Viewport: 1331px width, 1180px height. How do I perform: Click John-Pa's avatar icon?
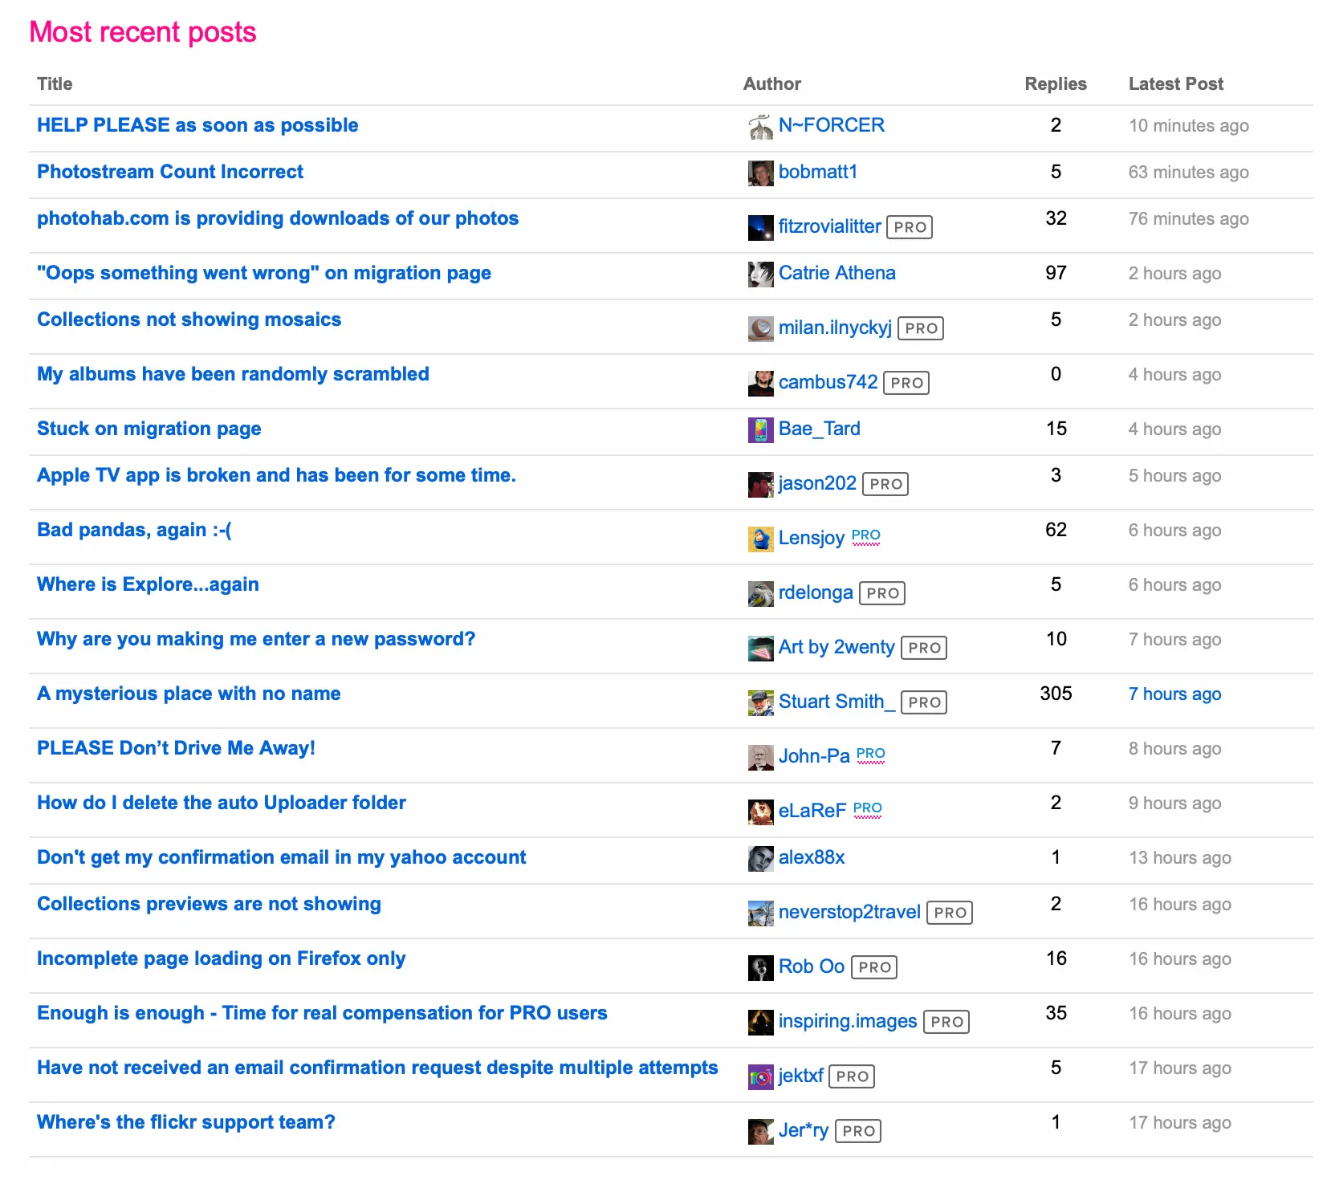[760, 758]
